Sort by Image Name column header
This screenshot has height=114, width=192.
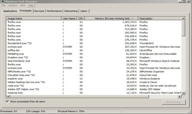click(x=34, y=18)
